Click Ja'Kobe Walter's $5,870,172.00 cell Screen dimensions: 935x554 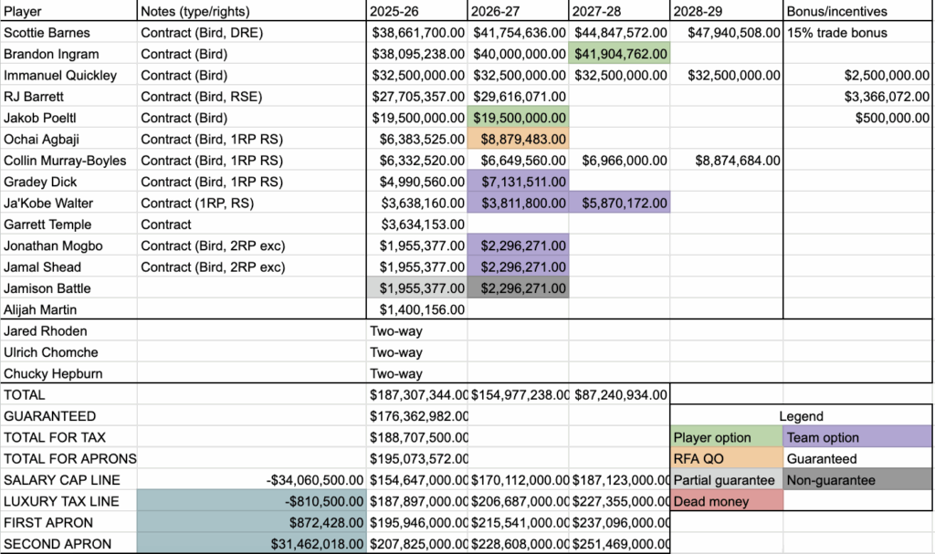[620, 203]
